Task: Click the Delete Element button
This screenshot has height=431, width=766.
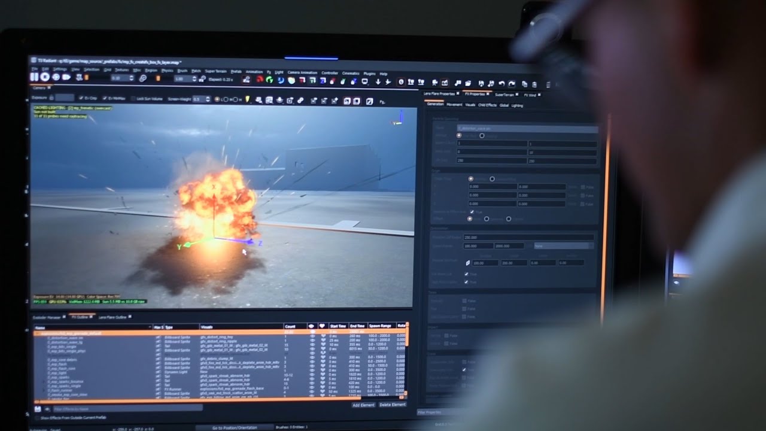Action: coord(393,405)
